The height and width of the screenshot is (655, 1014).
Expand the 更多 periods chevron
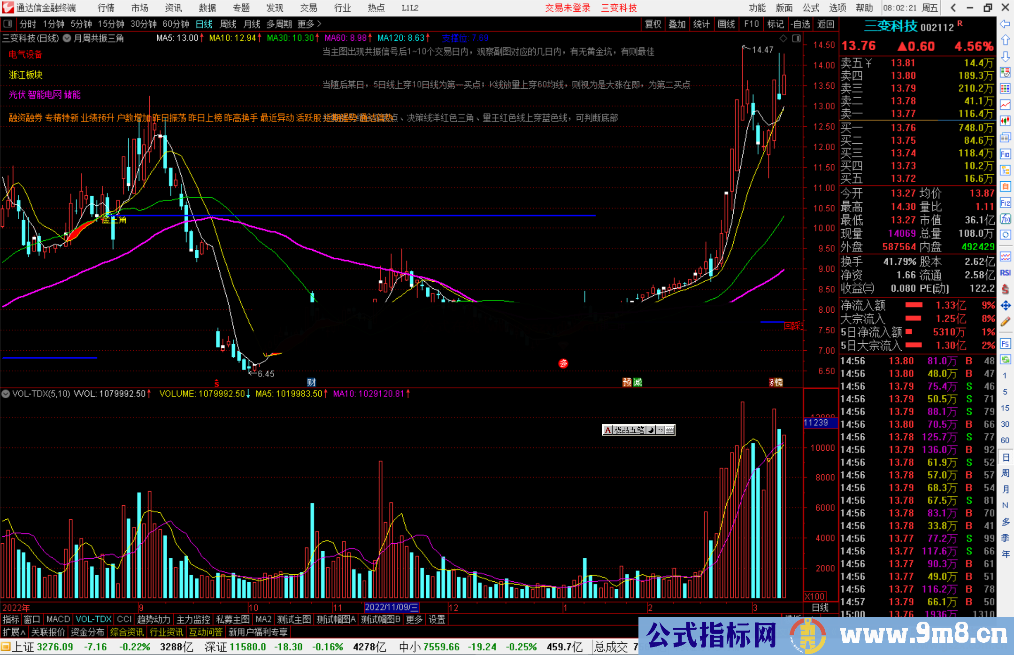point(319,24)
